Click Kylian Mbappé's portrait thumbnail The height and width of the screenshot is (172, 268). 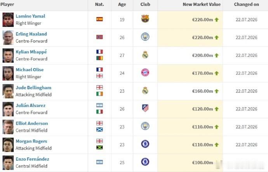click(8, 55)
